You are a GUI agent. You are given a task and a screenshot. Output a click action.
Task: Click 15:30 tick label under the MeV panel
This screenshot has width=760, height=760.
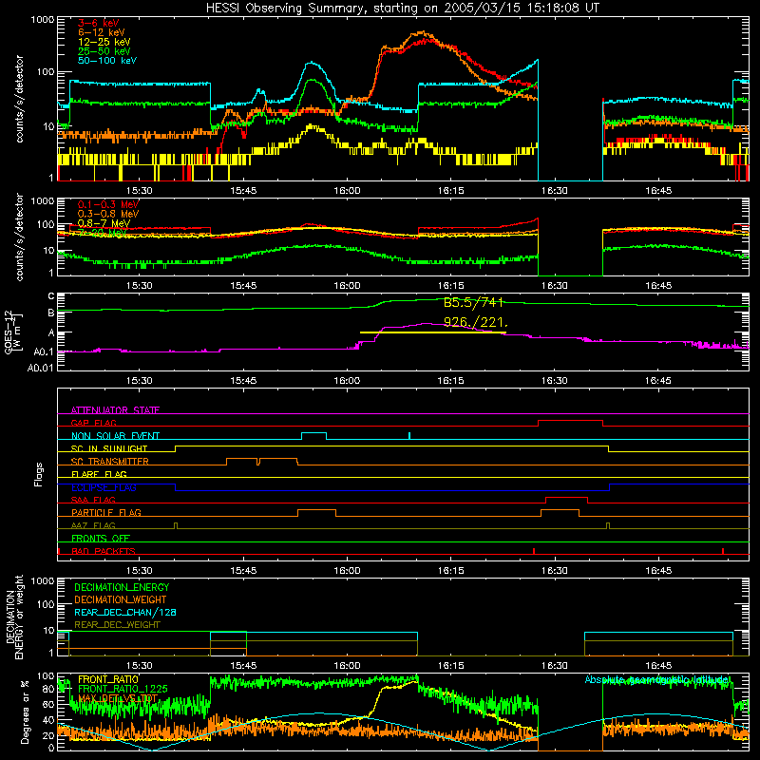point(140,286)
